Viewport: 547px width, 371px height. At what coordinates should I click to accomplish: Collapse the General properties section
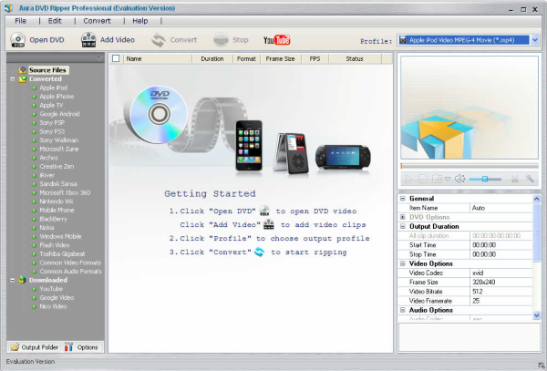(x=404, y=198)
